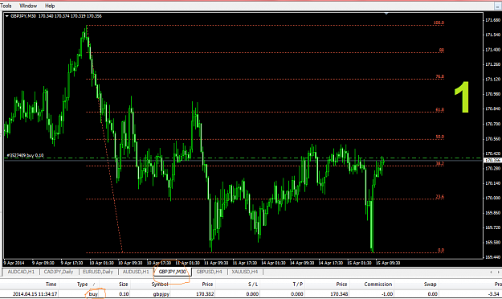Click the Fibonacci 61.8 level label
This screenshot has height=299, width=502.
click(439, 109)
